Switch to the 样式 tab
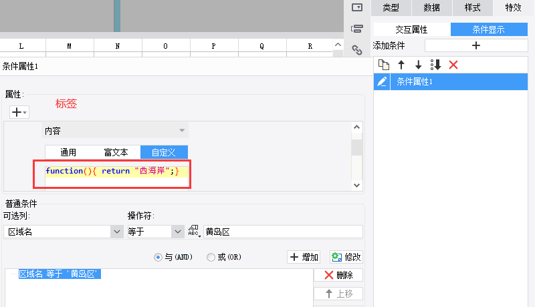The width and height of the screenshot is (535, 307). click(472, 7)
